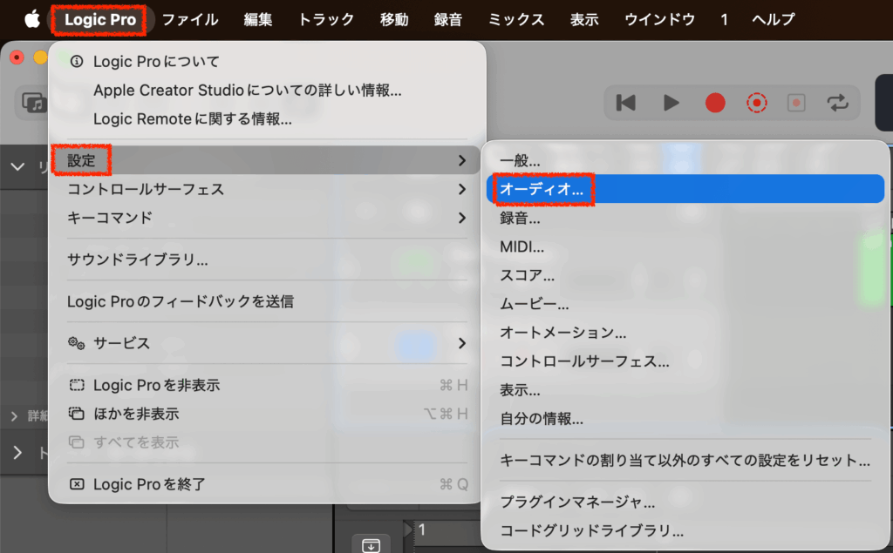The height and width of the screenshot is (553, 893).
Task: Open the Apple menu
Action: point(32,19)
